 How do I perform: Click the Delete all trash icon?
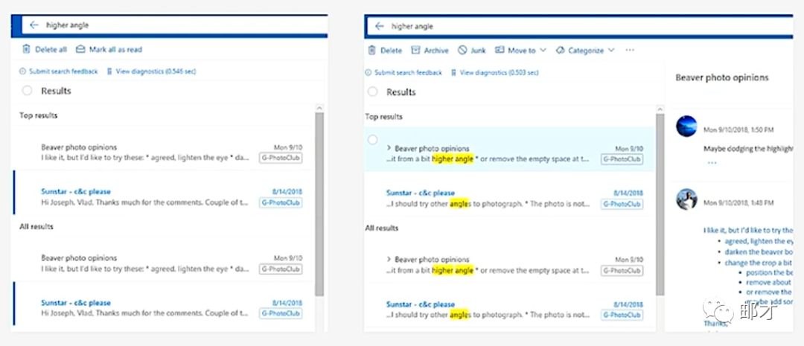(x=26, y=50)
